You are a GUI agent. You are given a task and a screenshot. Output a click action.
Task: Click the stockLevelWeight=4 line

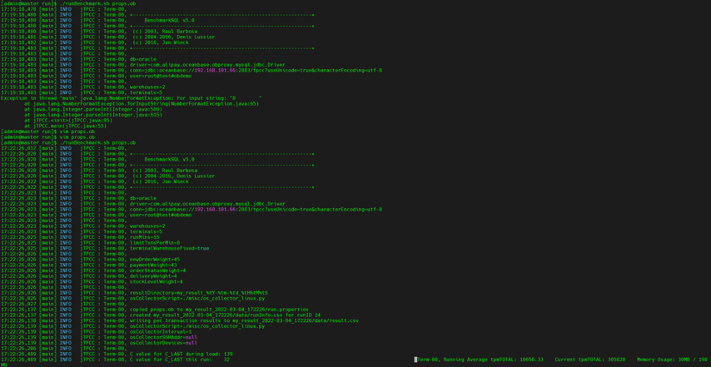click(x=92, y=281)
